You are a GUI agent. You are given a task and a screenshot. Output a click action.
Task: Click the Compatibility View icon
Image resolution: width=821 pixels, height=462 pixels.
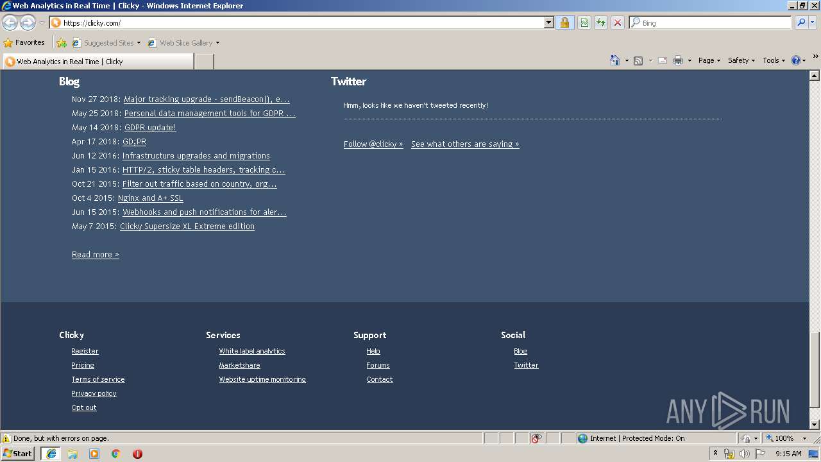[x=584, y=22]
